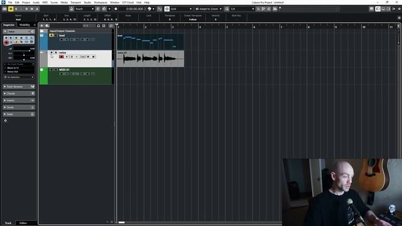
Task: Click bar 5 on the ruler
Action: coord(227,26)
